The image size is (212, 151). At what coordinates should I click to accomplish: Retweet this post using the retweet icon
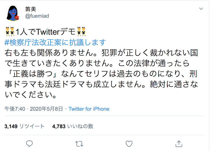pyautogui.click(x=79, y=144)
